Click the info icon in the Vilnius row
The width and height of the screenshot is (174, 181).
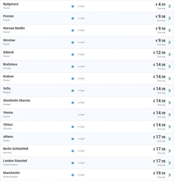[72, 127]
